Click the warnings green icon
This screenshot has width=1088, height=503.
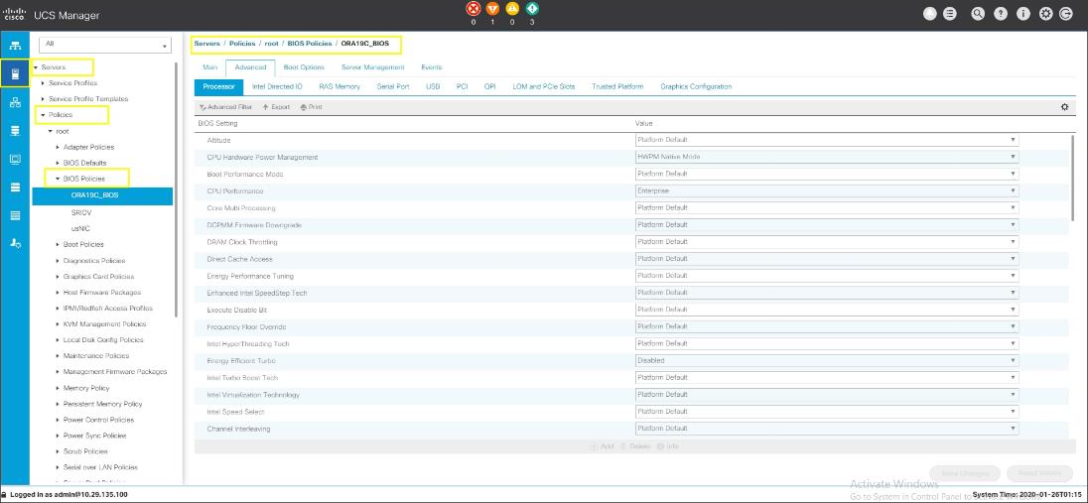click(x=532, y=9)
